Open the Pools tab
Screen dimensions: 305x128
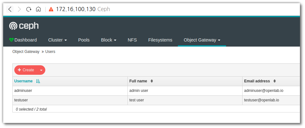[84, 40]
